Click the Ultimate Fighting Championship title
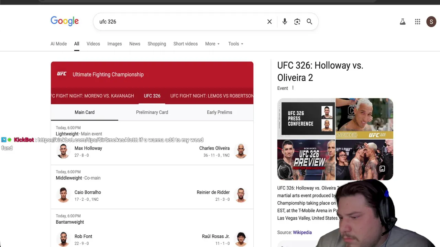The height and width of the screenshot is (247, 440). (108, 74)
